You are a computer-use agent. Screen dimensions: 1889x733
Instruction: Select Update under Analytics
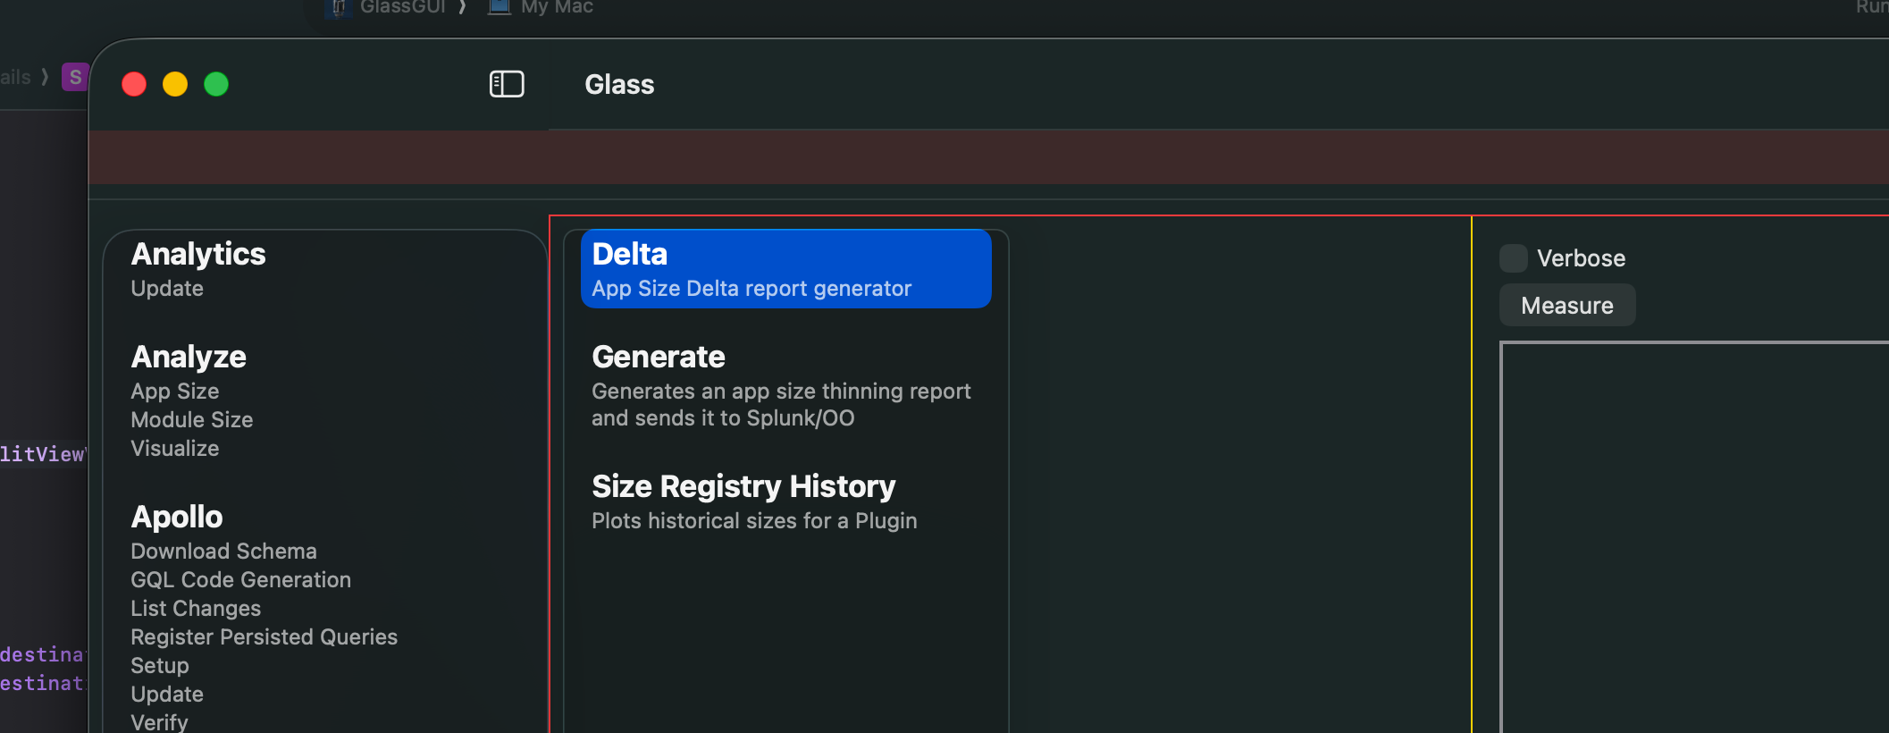click(x=167, y=289)
